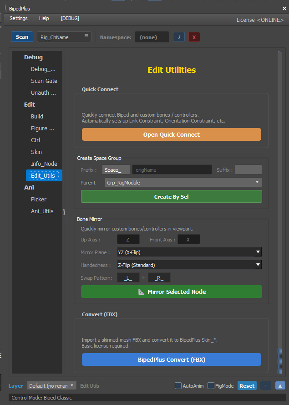Click the License <ONLINE> status text
Image resolution: width=289 pixels, height=405 pixels.
260,20
